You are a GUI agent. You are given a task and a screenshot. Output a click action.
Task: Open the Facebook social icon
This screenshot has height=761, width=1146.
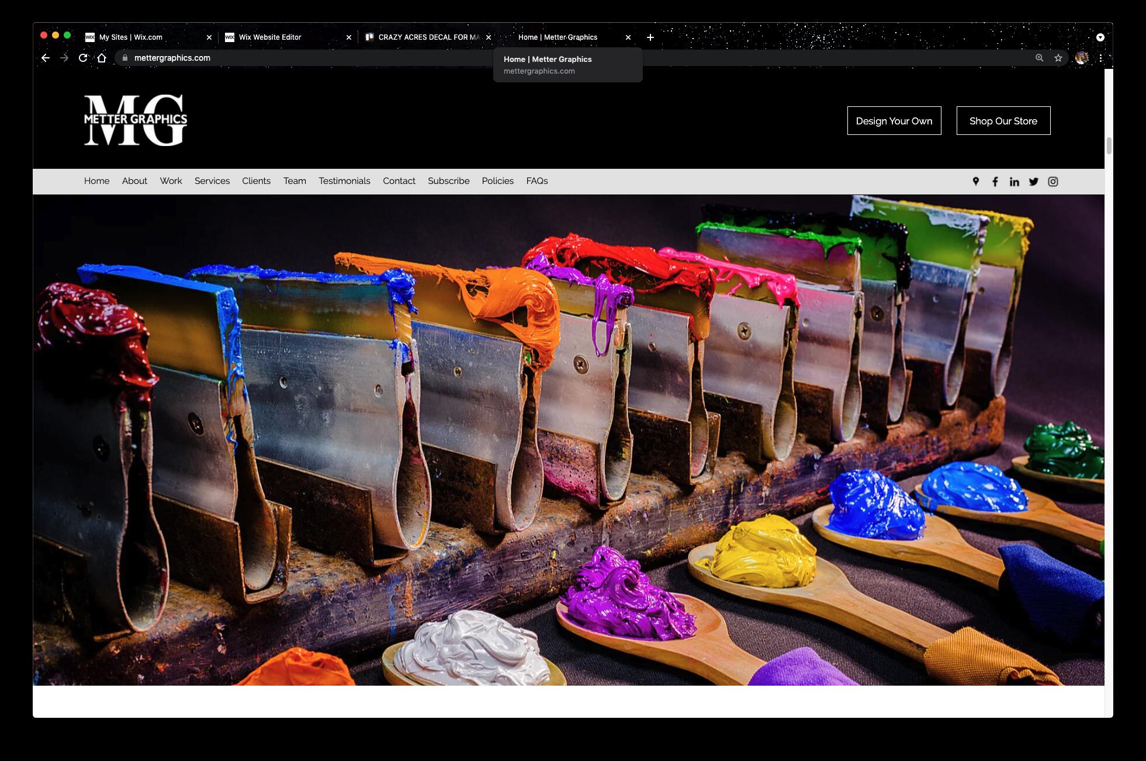[x=995, y=182]
